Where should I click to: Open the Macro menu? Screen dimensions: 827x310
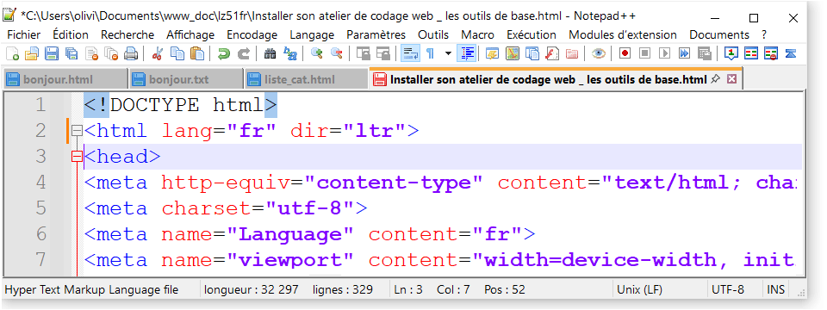click(478, 34)
